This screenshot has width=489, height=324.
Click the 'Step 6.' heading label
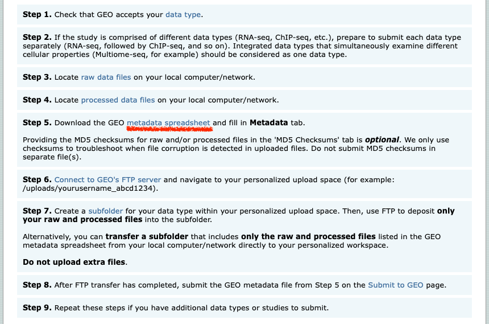click(x=37, y=179)
